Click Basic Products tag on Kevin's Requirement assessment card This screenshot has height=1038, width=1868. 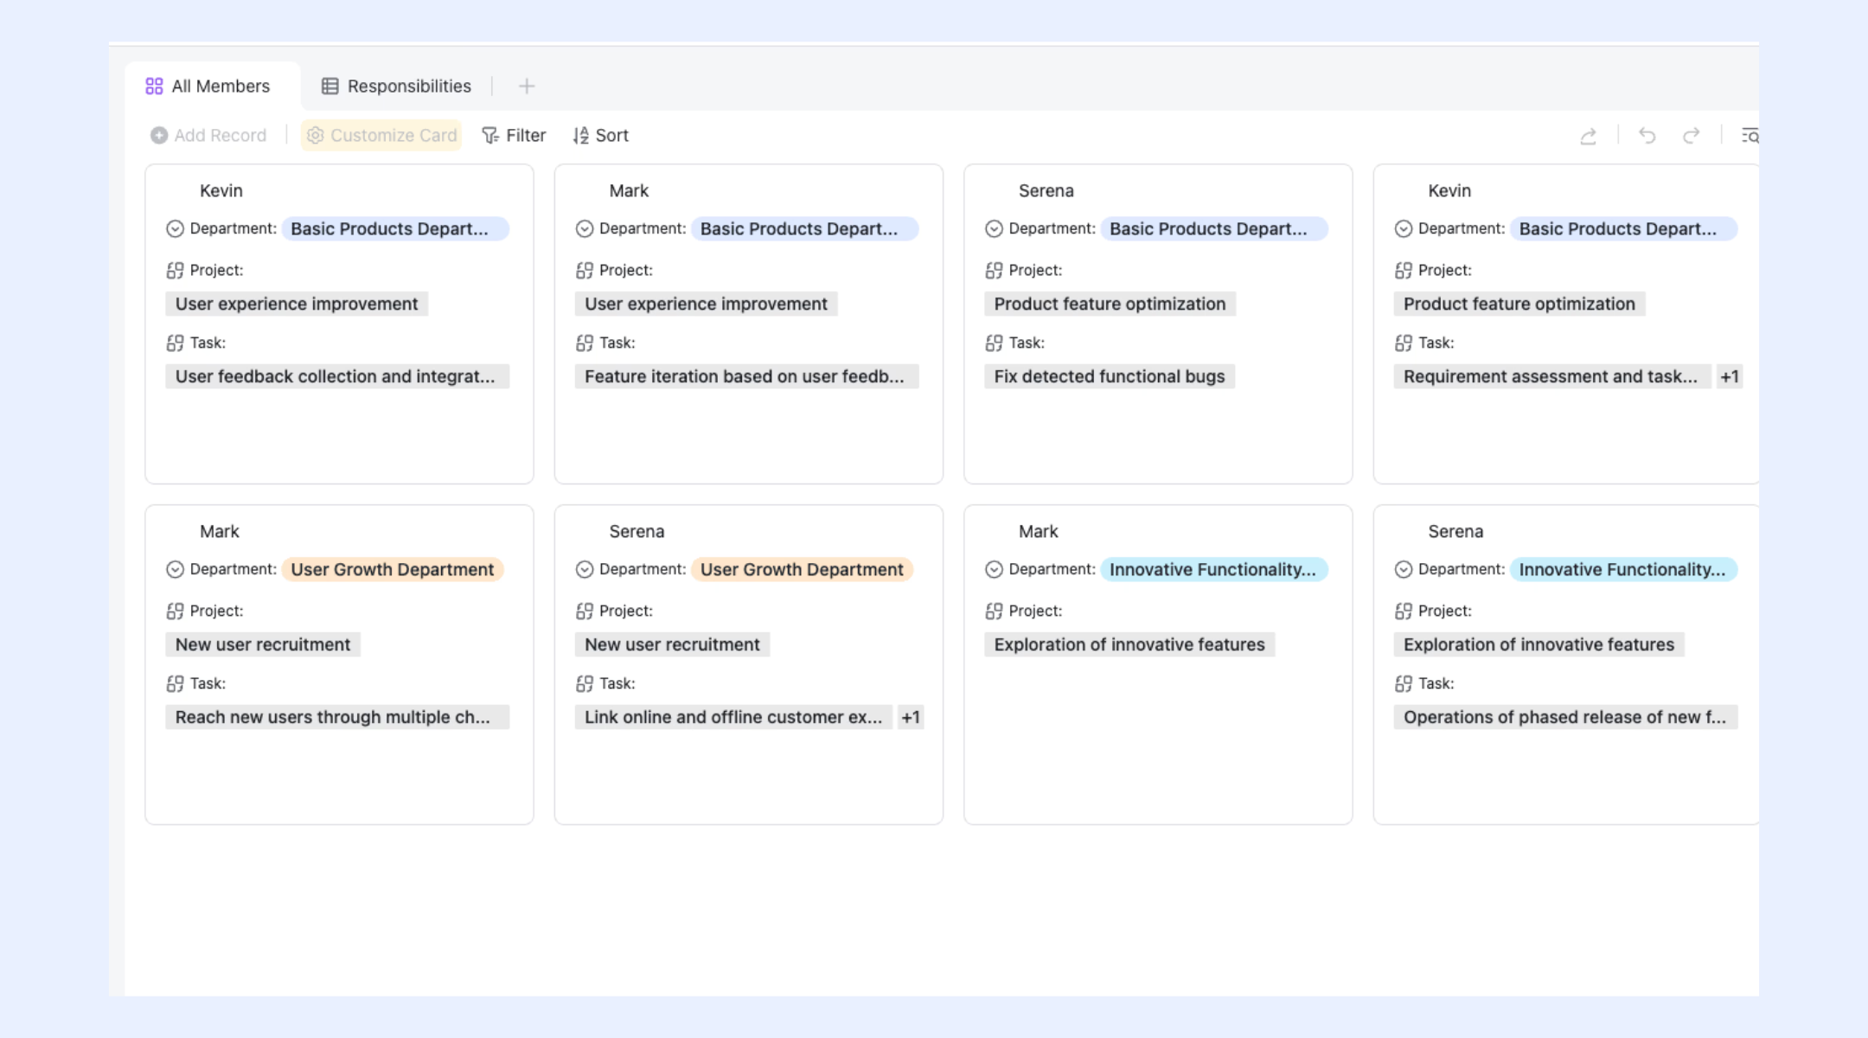(x=1624, y=229)
